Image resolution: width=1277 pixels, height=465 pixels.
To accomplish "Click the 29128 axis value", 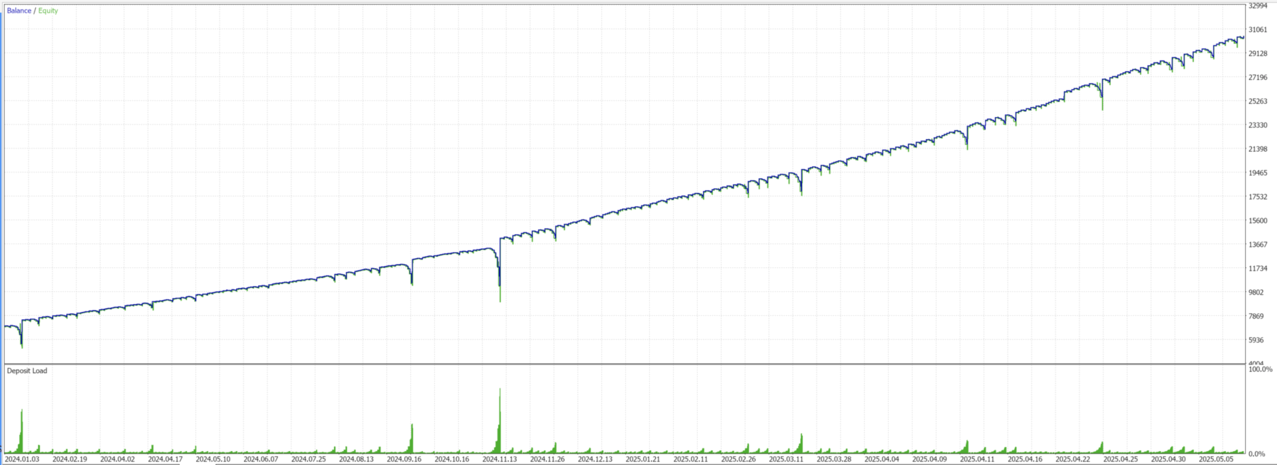I will [1258, 54].
